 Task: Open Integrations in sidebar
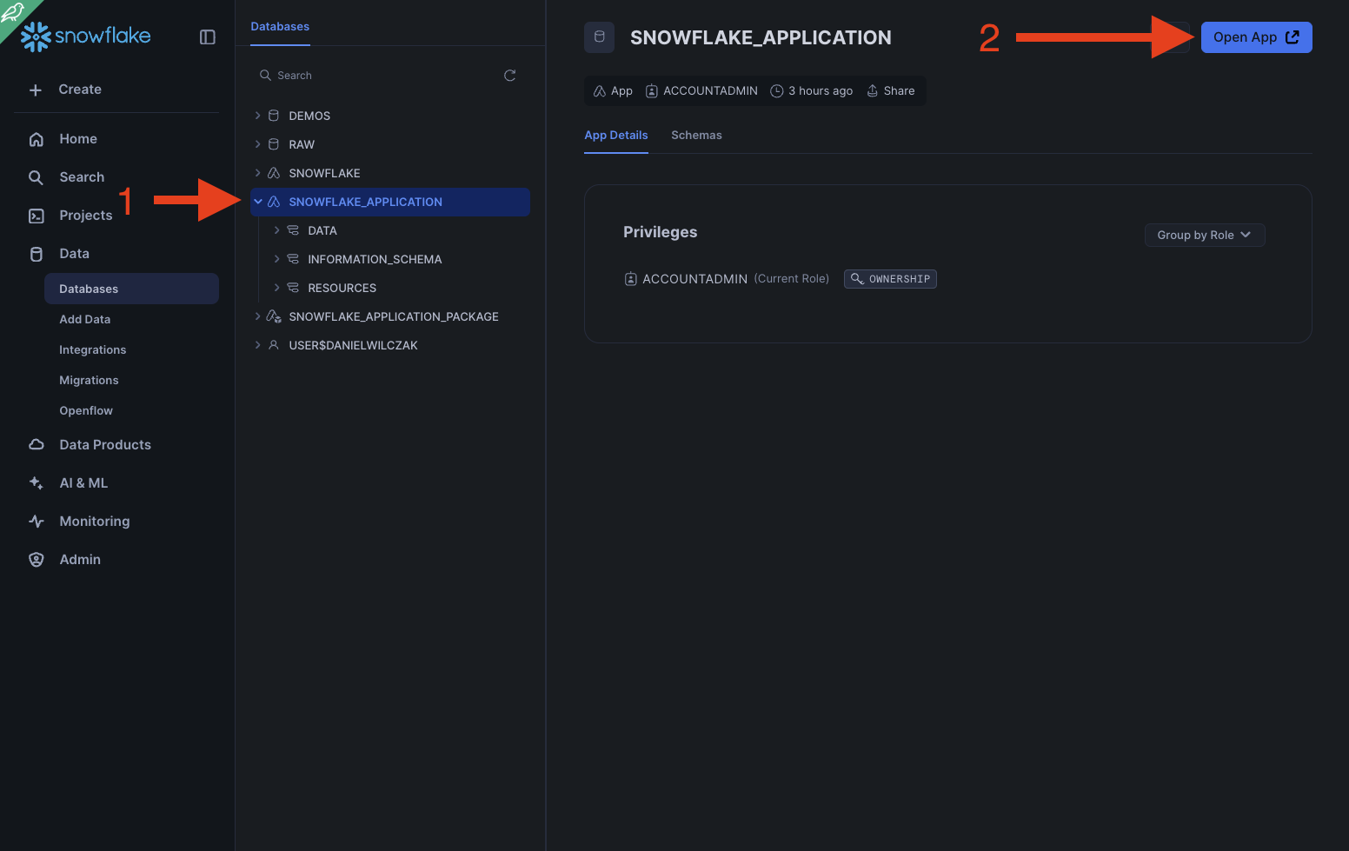[x=93, y=350]
